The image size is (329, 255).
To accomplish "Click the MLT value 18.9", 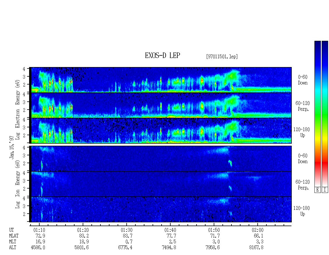I will (x=84, y=242).
